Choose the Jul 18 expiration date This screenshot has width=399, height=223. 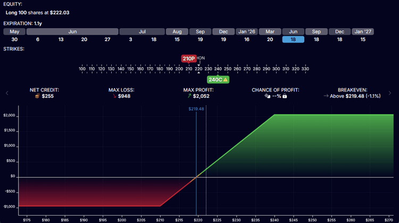(154, 39)
